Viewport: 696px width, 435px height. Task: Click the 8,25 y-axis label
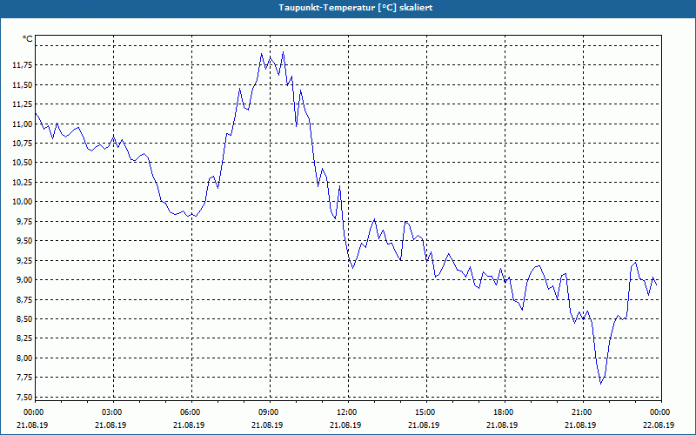coord(24,338)
